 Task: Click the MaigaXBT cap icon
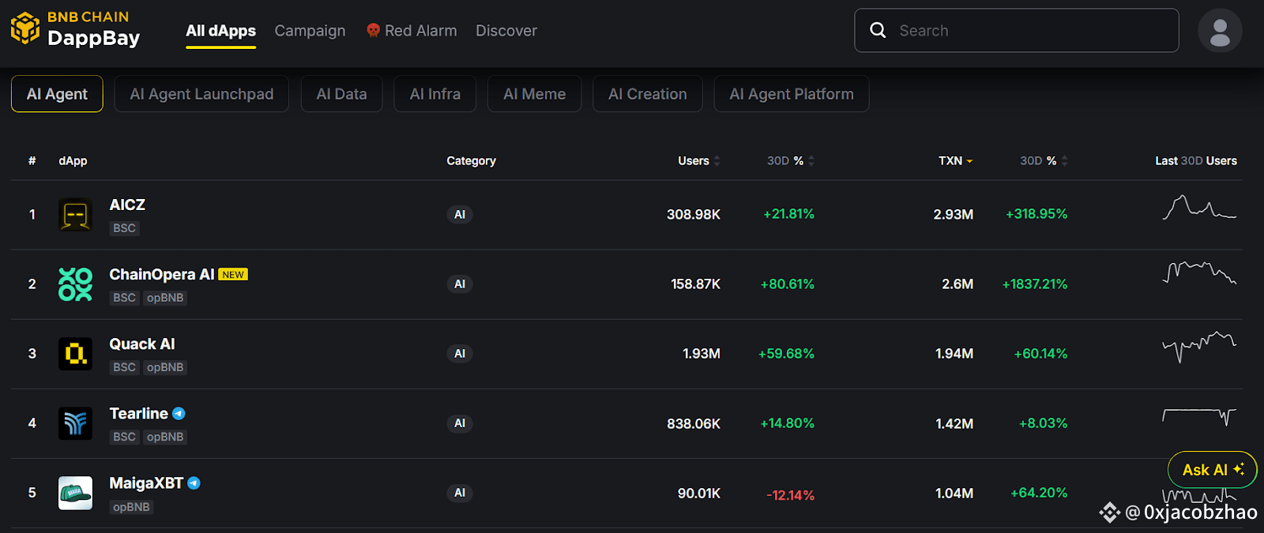point(75,493)
